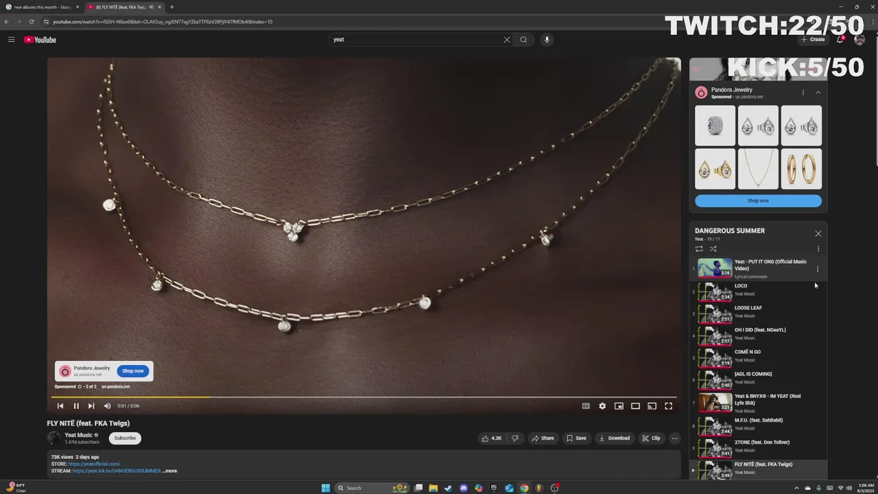The height and width of the screenshot is (494, 878).
Task: Open Discord from taskbar
Action: coord(464,488)
